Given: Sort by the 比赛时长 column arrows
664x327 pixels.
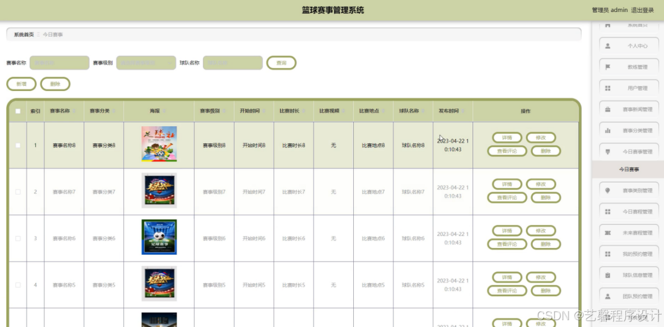Looking at the screenshot, I should tap(304, 111).
